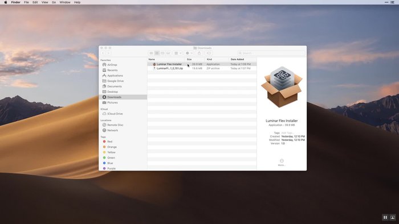This screenshot has width=399, height=224.
Task: Go back with the Finder back arrow
Action: pyautogui.click(x=103, y=53)
